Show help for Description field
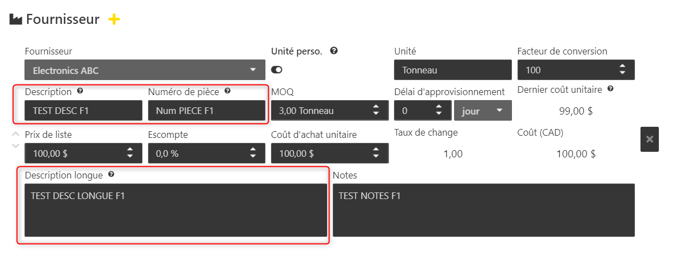Image resolution: width=680 pixels, height=258 pixels. 80,91
